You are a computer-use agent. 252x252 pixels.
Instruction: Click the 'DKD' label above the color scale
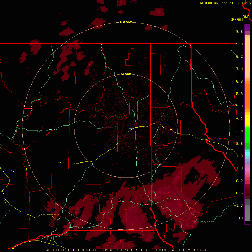[x=246, y=17]
